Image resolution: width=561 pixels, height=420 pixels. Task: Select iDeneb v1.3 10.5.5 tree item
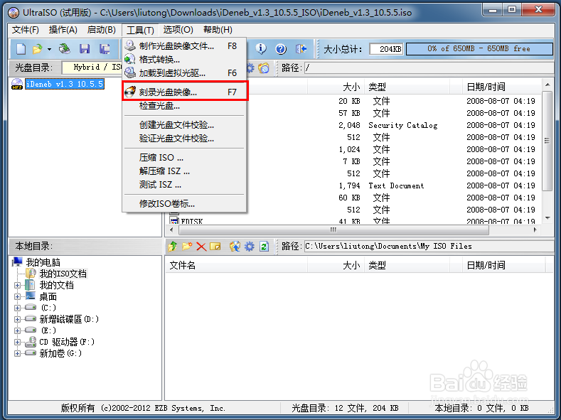pos(65,85)
